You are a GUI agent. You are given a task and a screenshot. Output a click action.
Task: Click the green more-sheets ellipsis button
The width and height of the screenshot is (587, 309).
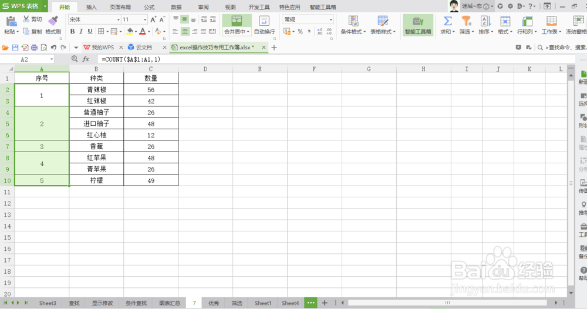pos(311,303)
